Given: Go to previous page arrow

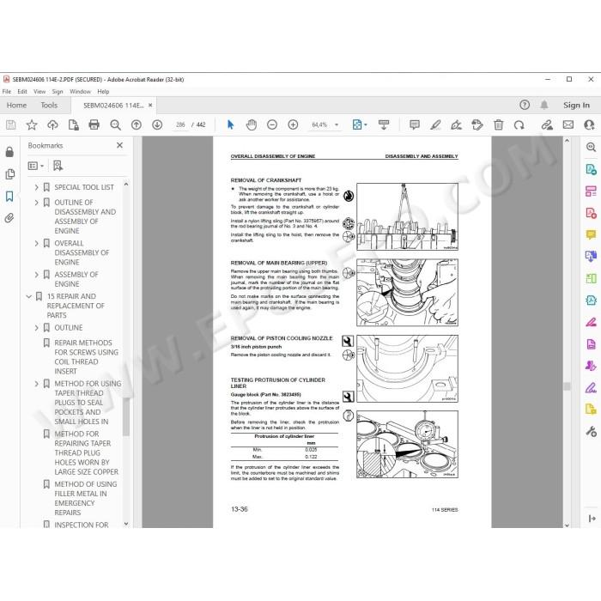Looking at the screenshot, I should 136,124.
